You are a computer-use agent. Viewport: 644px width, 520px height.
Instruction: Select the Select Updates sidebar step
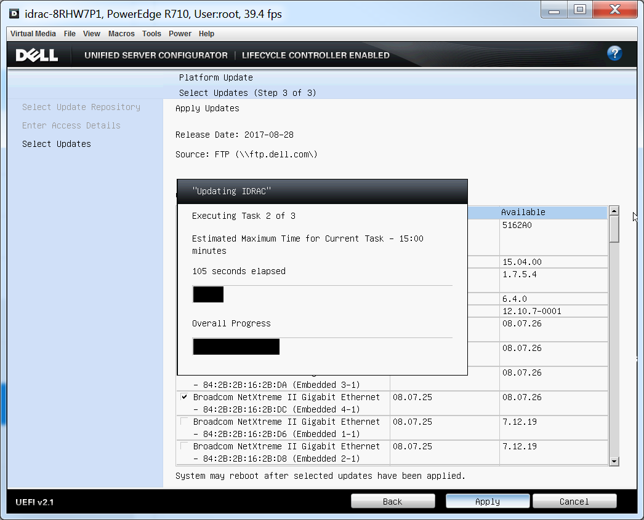pyautogui.click(x=57, y=144)
